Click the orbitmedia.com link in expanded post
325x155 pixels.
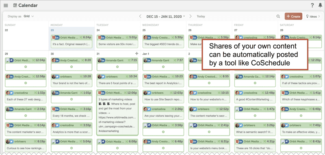[117, 117]
